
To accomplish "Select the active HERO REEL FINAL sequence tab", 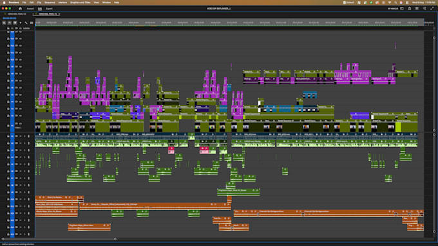I will [48, 14].
